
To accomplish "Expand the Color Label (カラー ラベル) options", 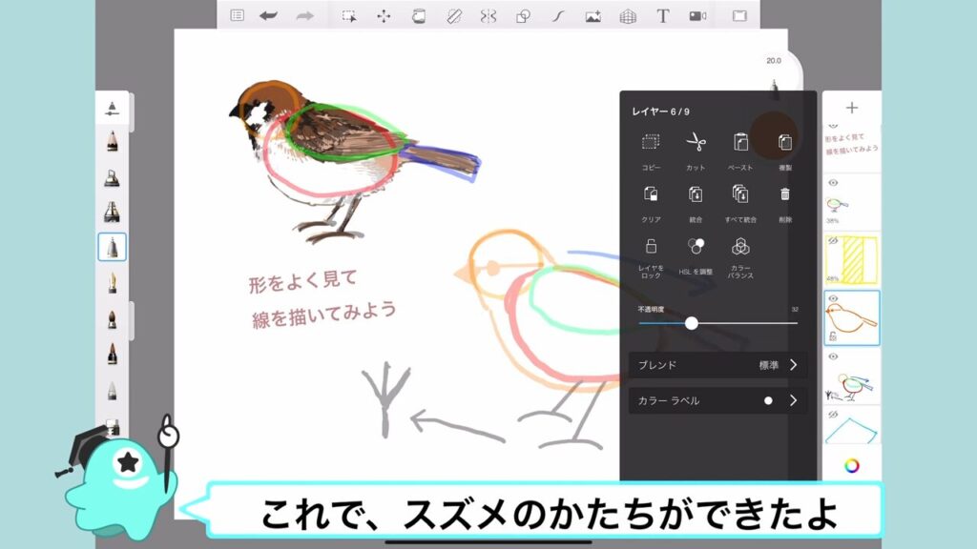I will point(793,401).
